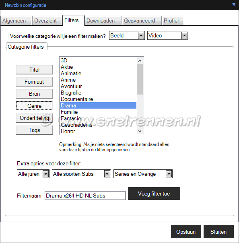The height and width of the screenshot is (243, 239).
Task: Select Geschiedenis in the genre list
Action: [98, 125]
